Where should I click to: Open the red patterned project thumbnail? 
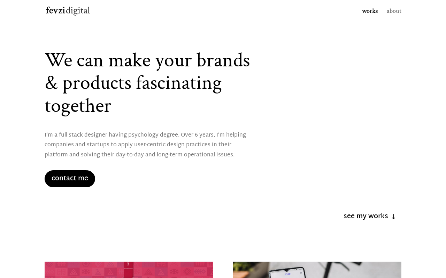129,270
